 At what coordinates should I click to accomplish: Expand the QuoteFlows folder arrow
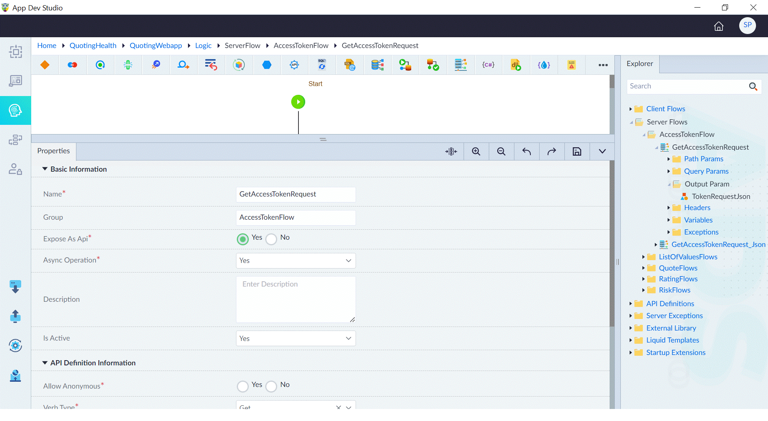643,268
